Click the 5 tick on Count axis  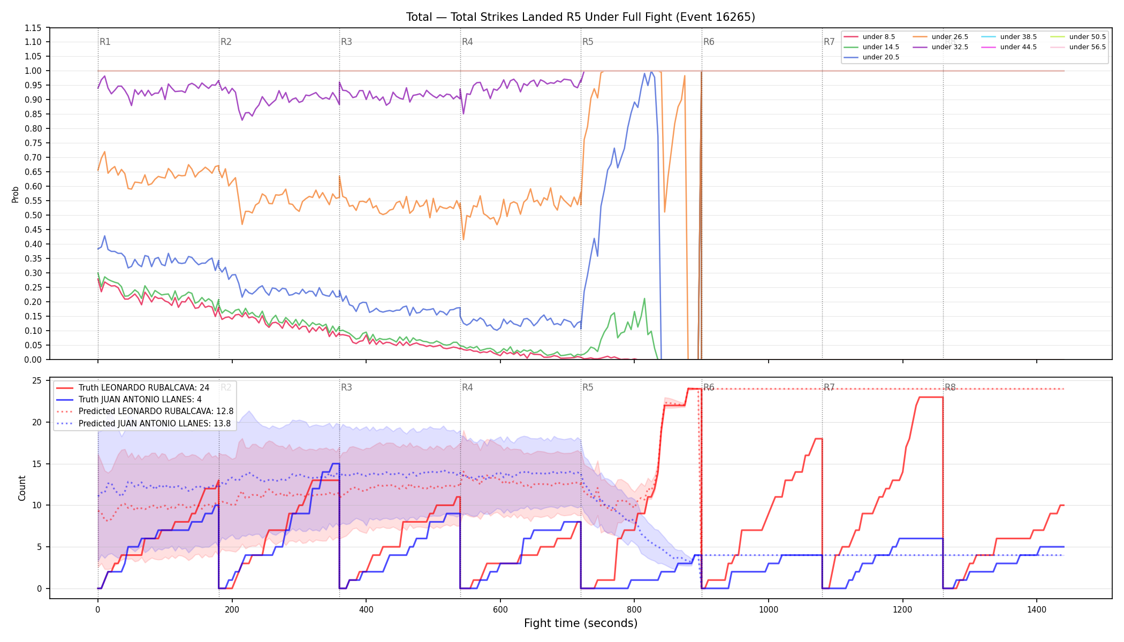(x=39, y=547)
